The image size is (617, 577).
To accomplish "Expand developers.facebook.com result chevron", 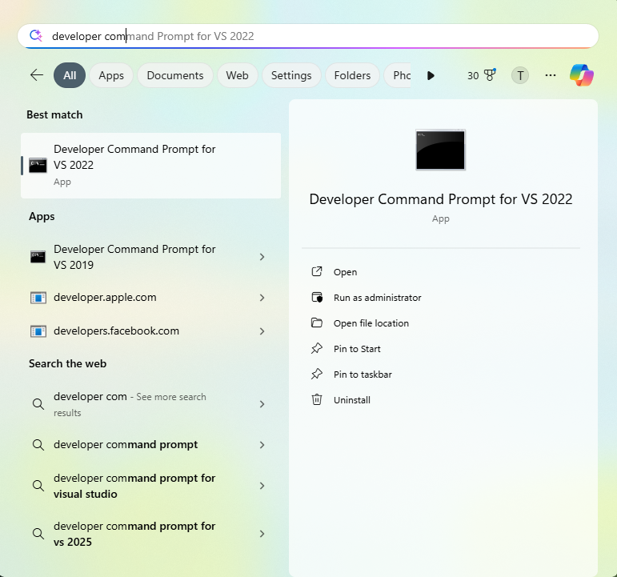I will pos(262,331).
